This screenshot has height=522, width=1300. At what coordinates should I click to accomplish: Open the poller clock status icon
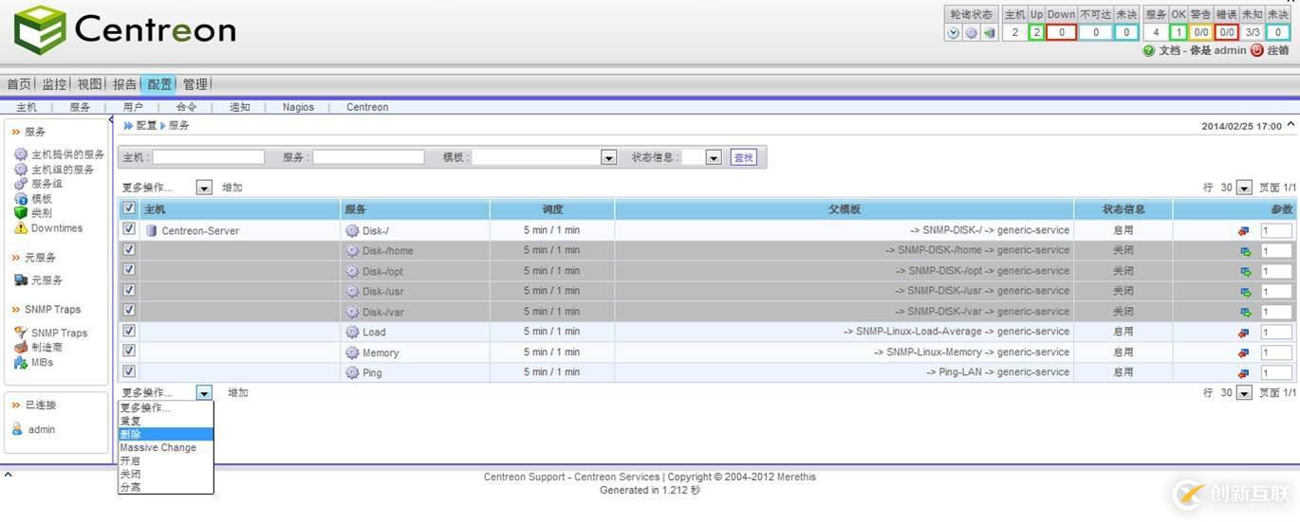click(954, 32)
